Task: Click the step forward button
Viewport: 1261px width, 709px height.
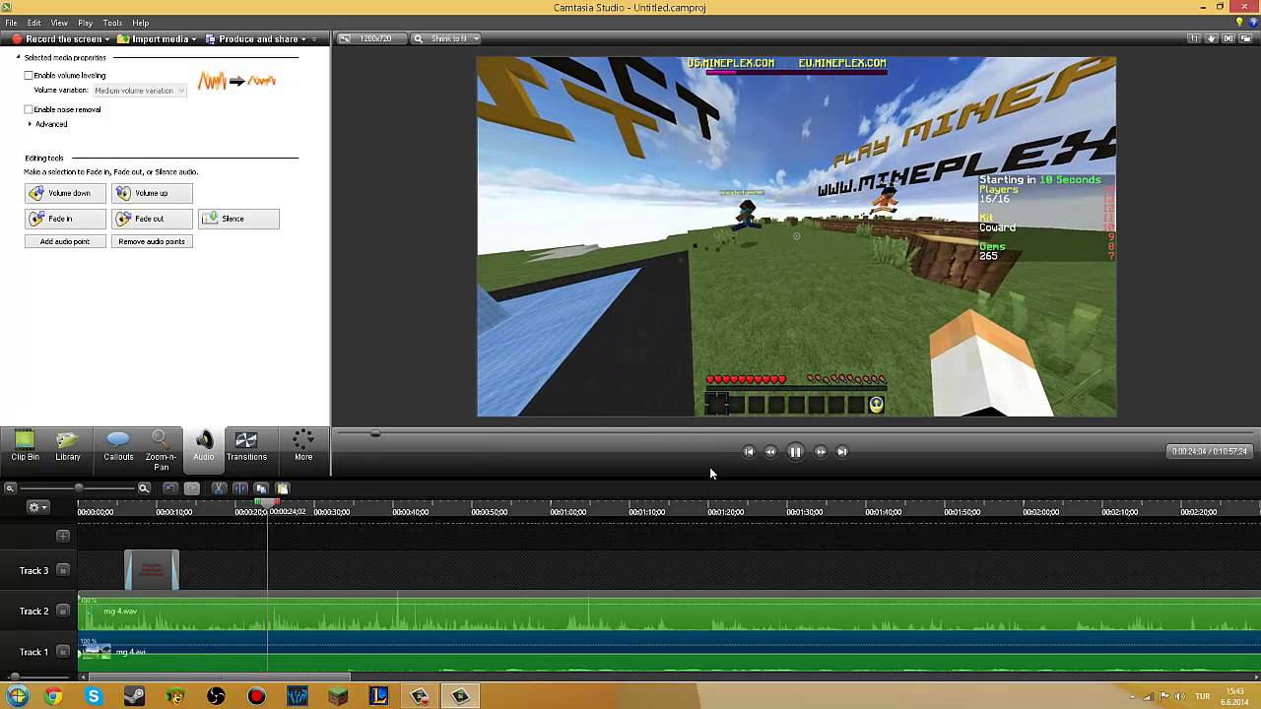Action: point(820,452)
